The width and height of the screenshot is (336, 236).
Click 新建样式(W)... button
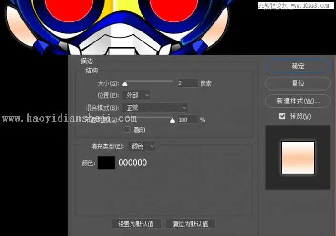click(x=298, y=101)
